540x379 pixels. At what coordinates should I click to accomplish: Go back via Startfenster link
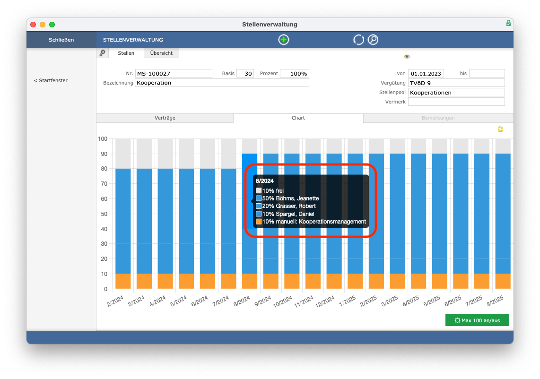(x=51, y=80)
